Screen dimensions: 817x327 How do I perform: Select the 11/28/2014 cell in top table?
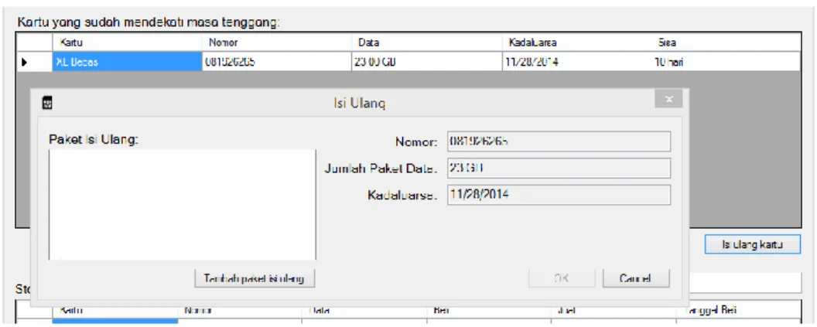(576, 62)
